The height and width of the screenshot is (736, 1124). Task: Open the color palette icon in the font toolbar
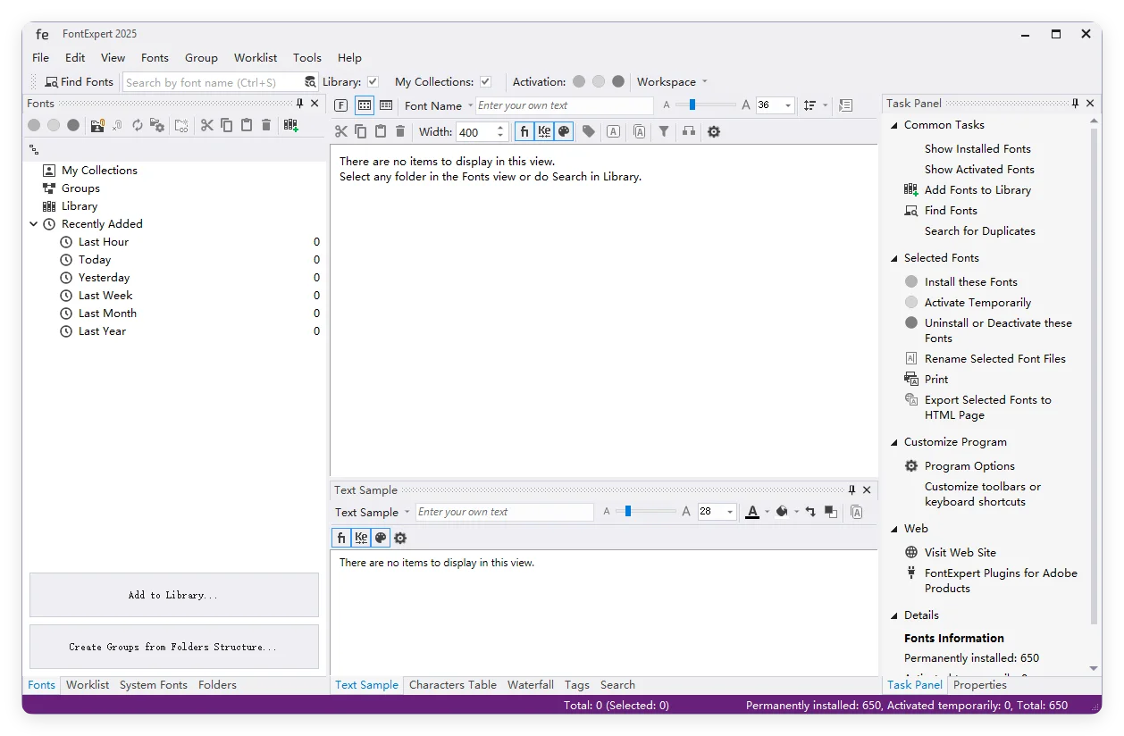pyautogui.click(x=564, y=131)
